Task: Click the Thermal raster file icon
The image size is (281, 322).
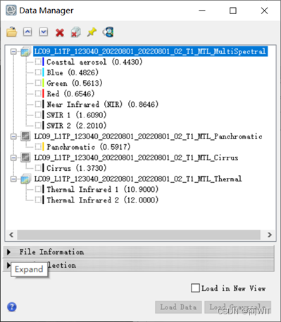Action: 25,179
